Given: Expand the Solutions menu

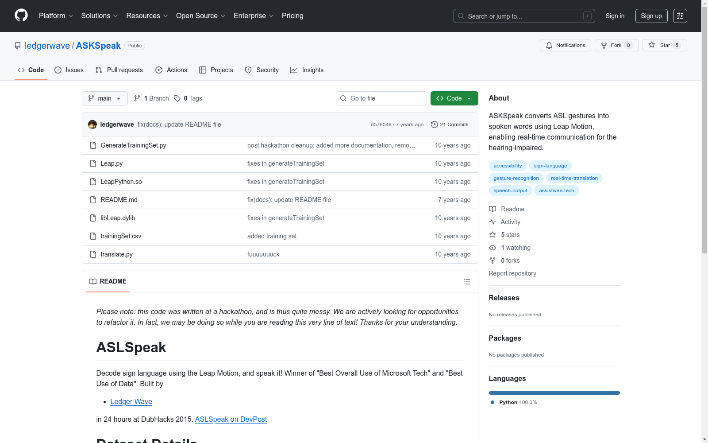Looking at the screenshot, I should point(100,16).
